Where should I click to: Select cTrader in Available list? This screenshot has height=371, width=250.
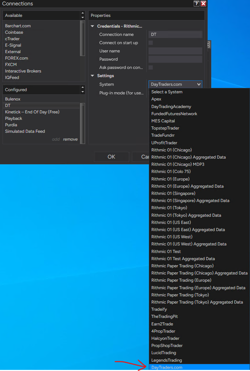point(12,39)
